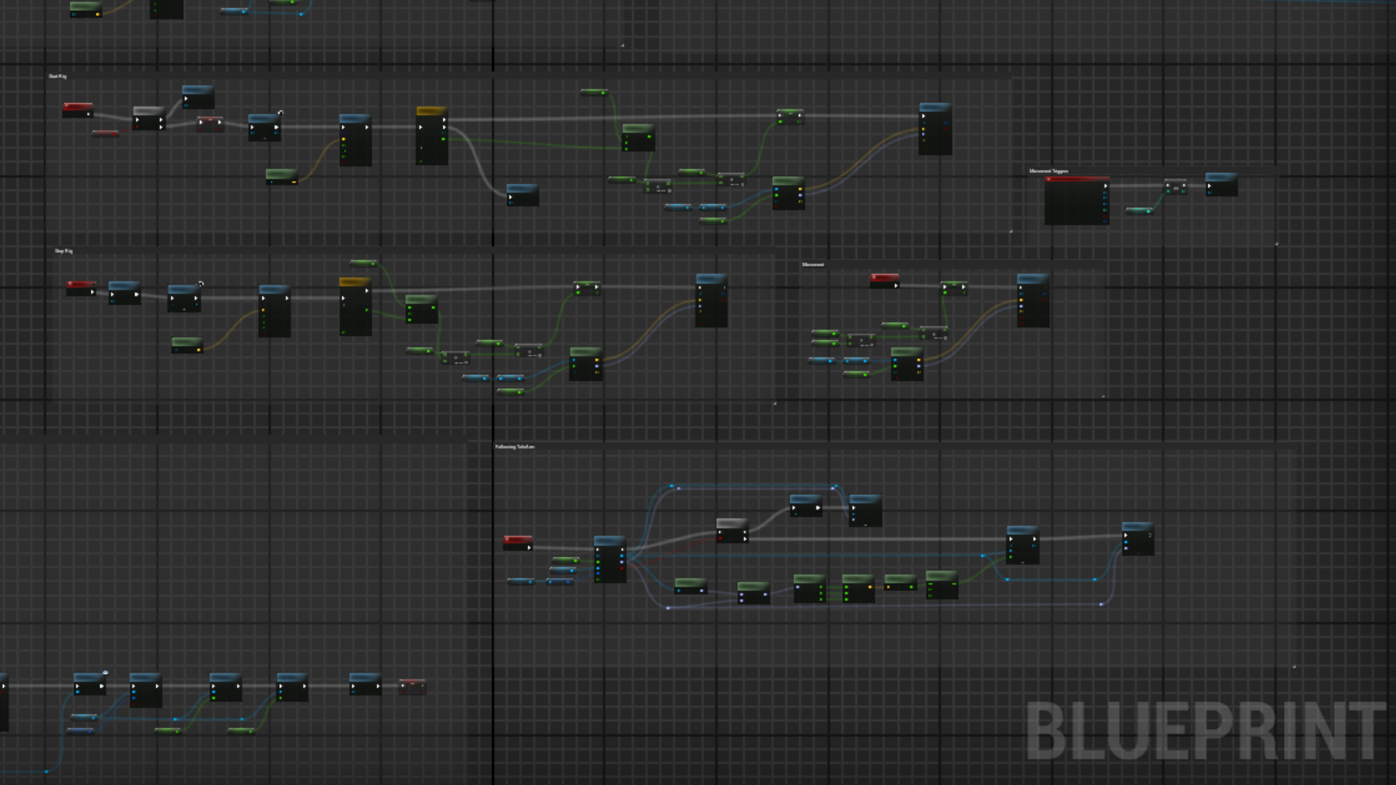
Task: Select the small compare node in Movement Triggers
Action: tap(1176, 187)
